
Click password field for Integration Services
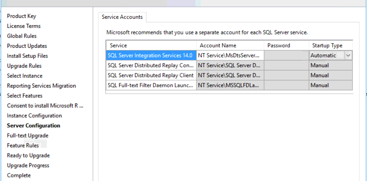point(286,55)
